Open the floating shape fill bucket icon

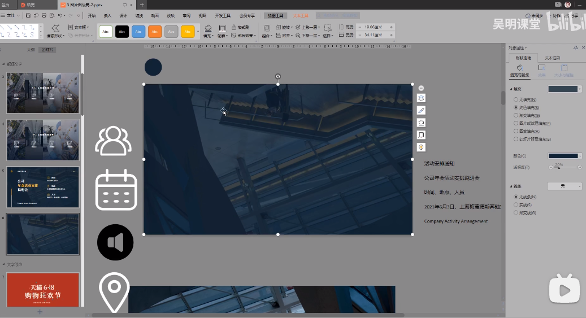coord(421,123)
